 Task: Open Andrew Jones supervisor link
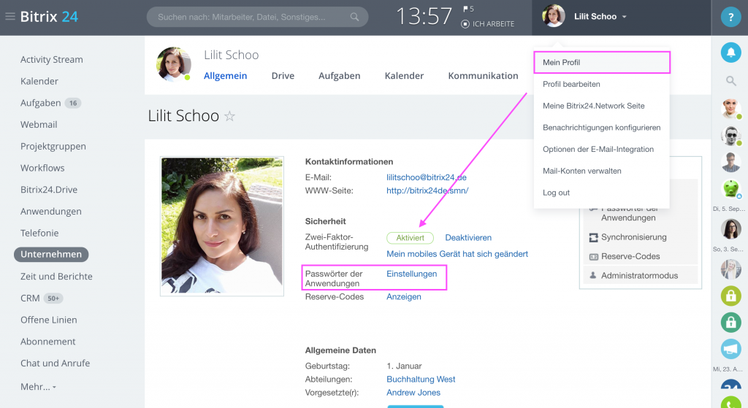coord(413,393)
